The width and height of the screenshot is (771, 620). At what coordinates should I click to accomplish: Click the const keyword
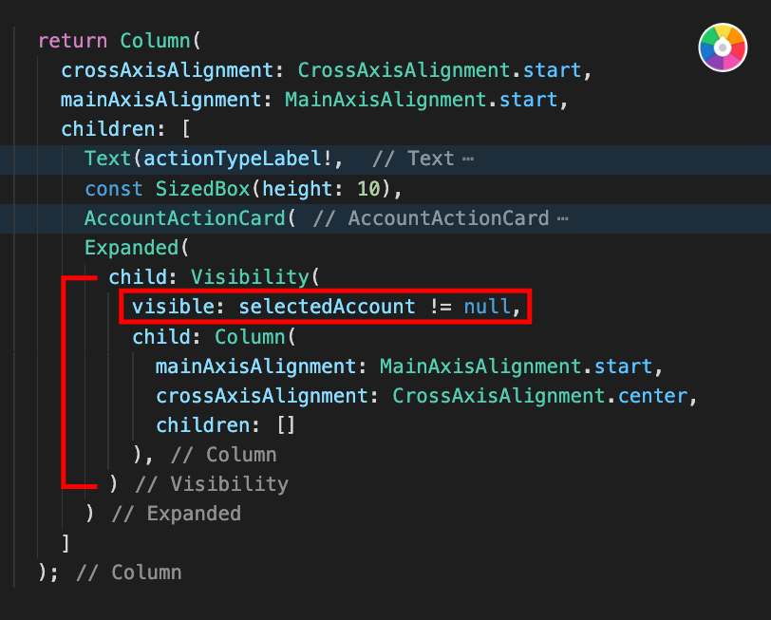pyautogui.click(x=114, y=189)
